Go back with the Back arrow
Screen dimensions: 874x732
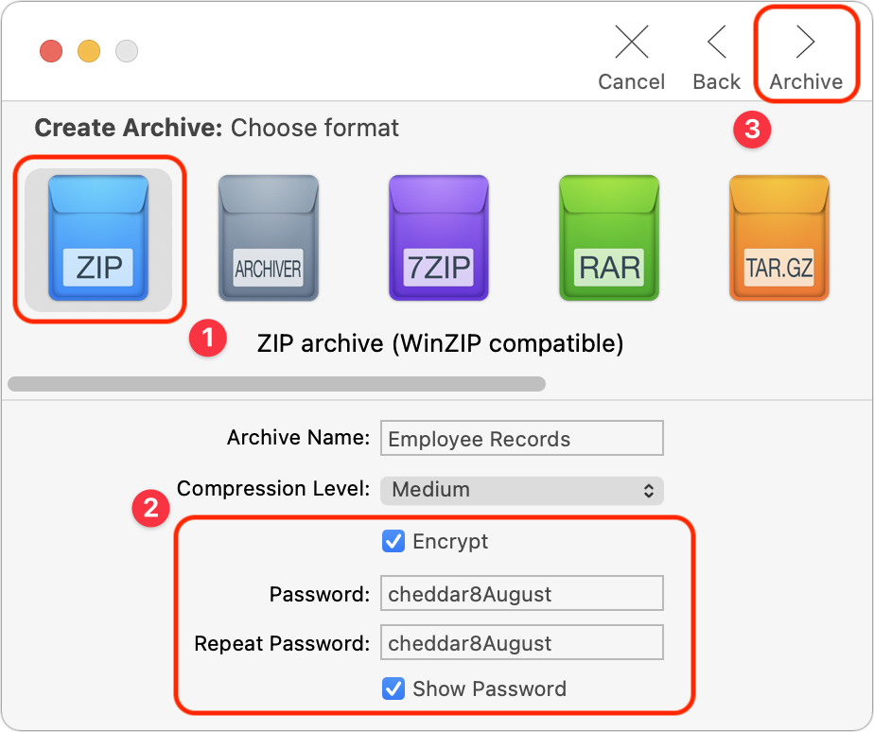pos(717,42)
